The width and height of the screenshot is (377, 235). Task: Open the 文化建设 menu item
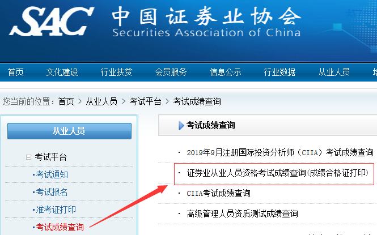pos(62,72)
